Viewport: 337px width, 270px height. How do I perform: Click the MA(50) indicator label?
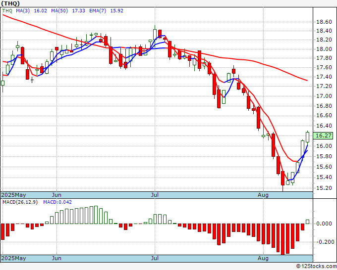(59, 10)
